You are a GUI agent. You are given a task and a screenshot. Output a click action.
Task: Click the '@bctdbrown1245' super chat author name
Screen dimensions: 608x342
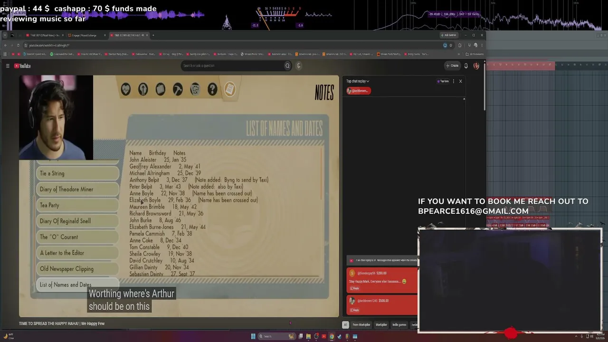pos(367,301)
